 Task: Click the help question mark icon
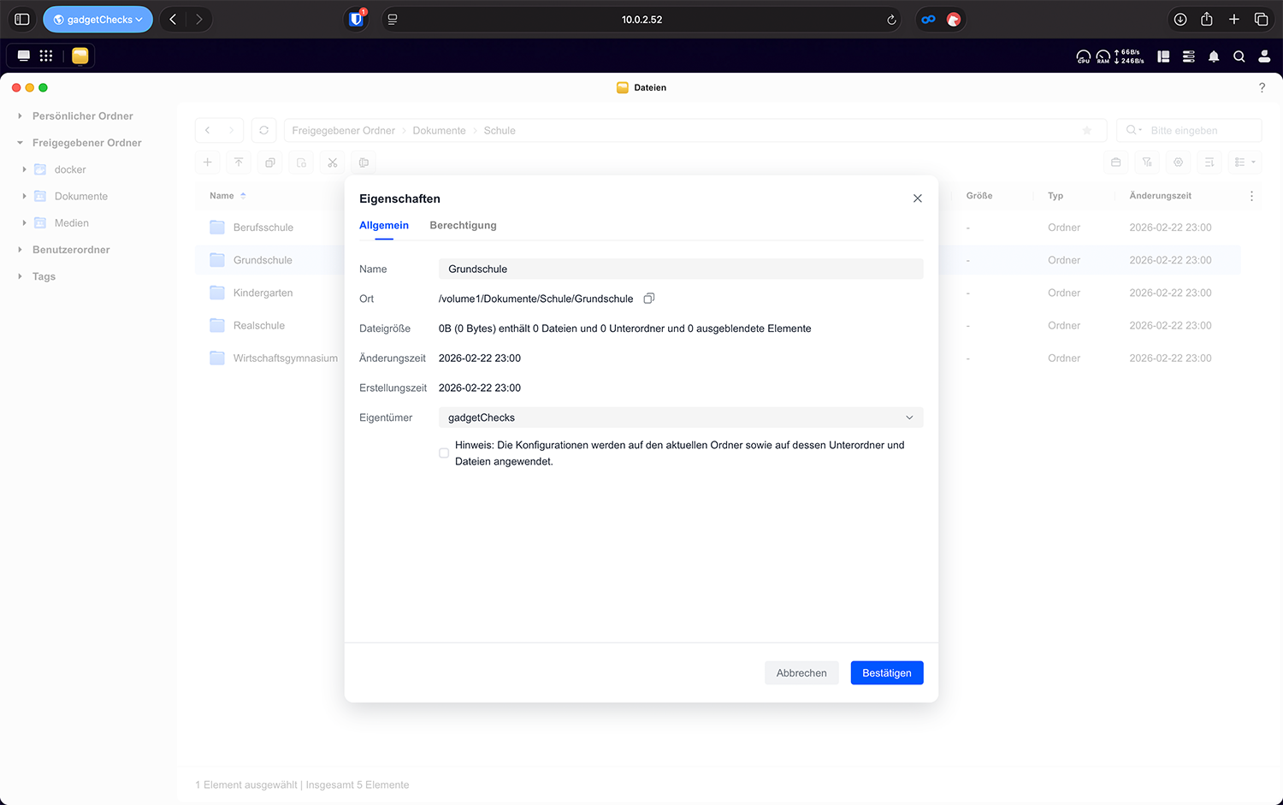tap(1262, 87)
